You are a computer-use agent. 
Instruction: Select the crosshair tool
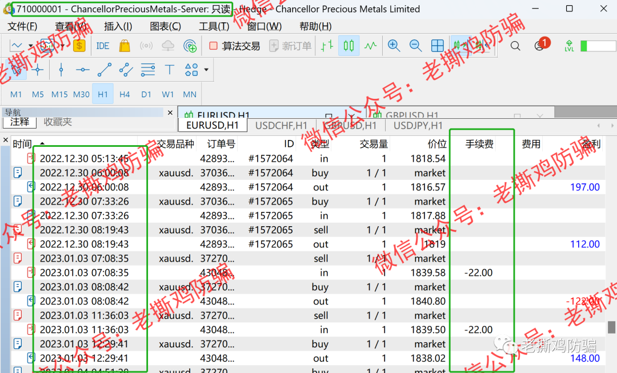tap(38, 70)
